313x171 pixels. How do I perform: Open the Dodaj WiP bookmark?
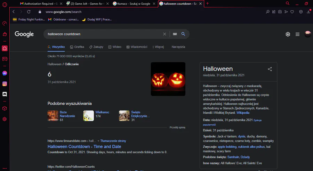click(x=97, y=19)
